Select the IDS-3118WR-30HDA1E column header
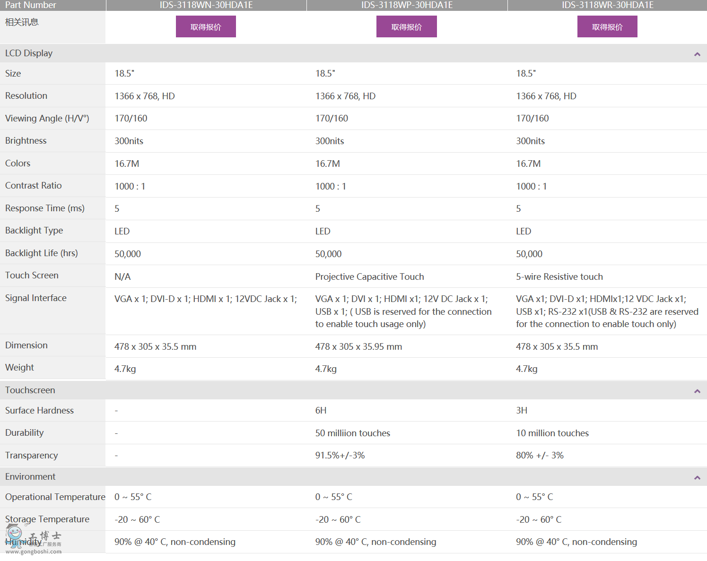This screenshot has height=561, width=707. pyautogui.click(x=607, y=5)
